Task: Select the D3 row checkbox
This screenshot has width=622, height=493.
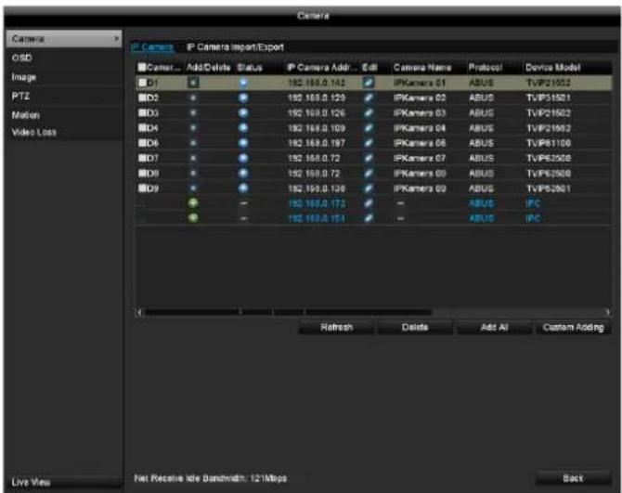Action: [142, 112]
